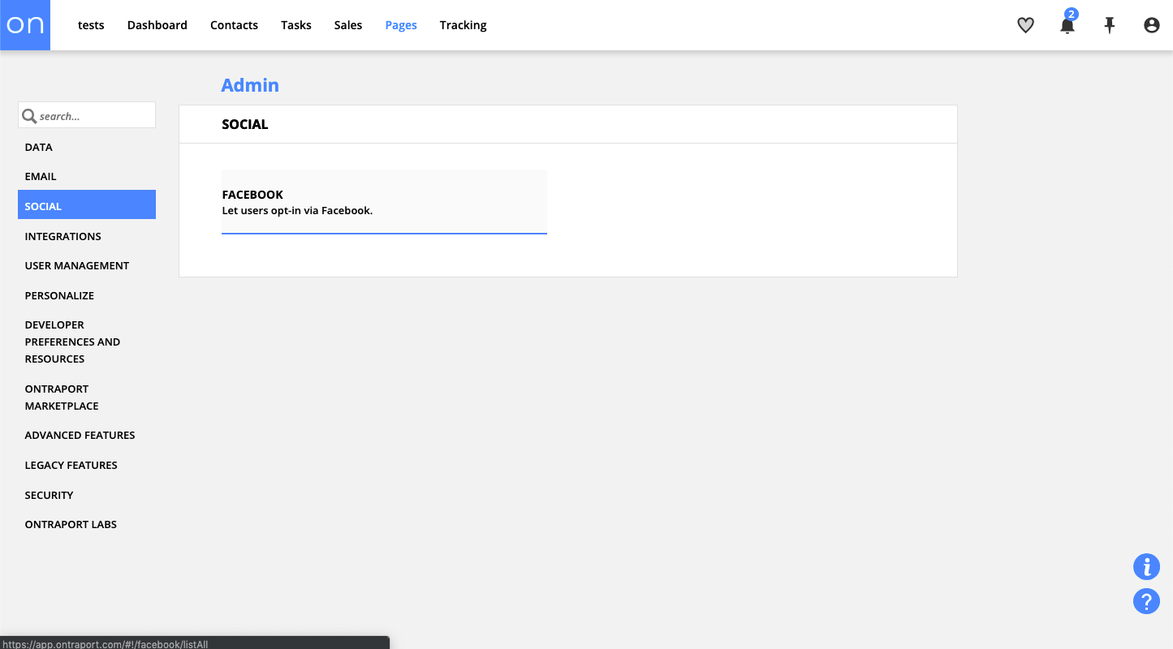
Task: Open the Sales menu
Action: [347, 25]
